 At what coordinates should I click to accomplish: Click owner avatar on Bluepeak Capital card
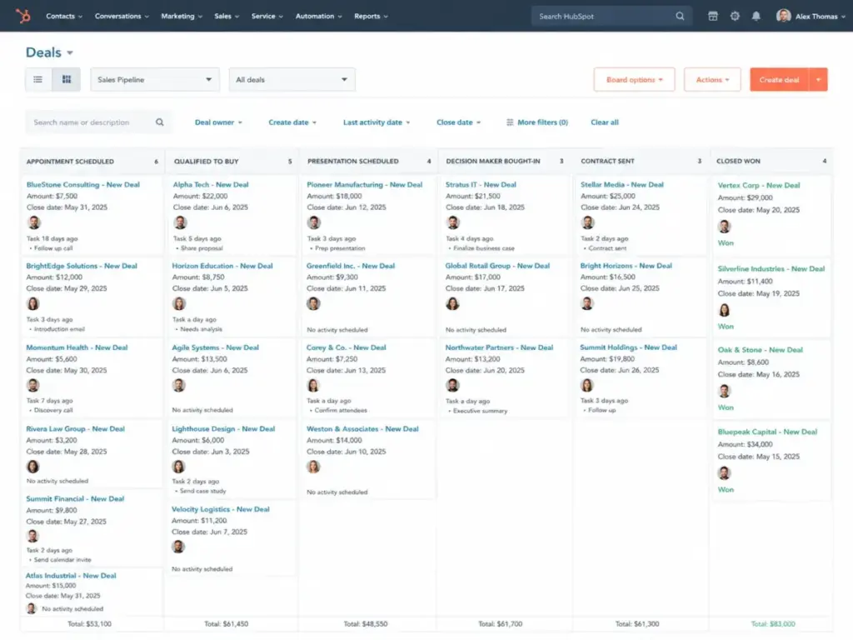pos(724,473)
